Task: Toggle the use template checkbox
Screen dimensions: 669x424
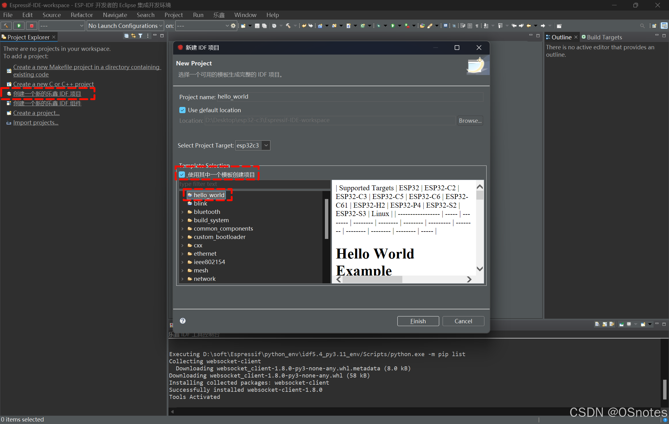Action: (182, 175)
